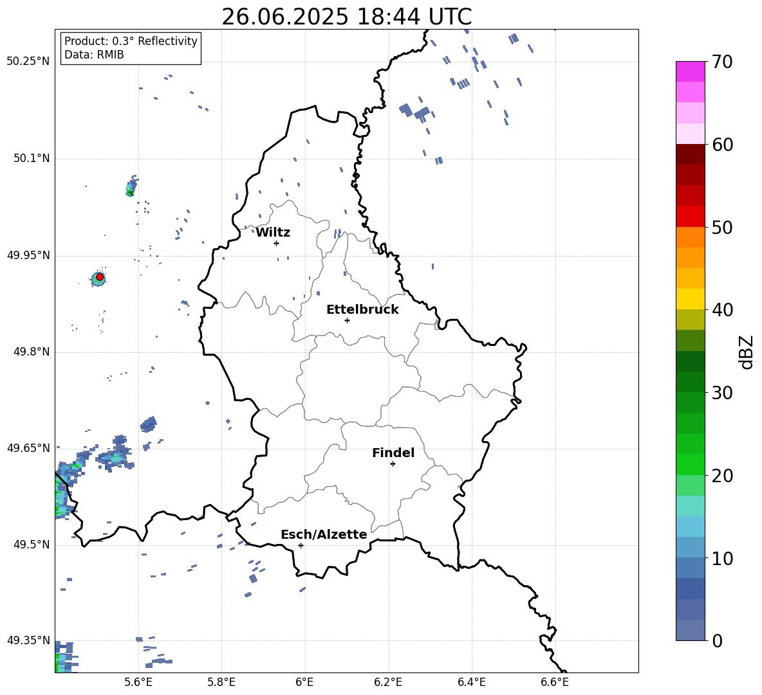Click the cross marker under Esch/Alzette
This screenshot has height=695, width=762.
pos(301,545)
